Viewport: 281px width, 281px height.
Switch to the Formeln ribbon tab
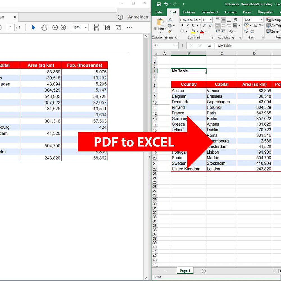pyautogui.click(x=231, y=12)
